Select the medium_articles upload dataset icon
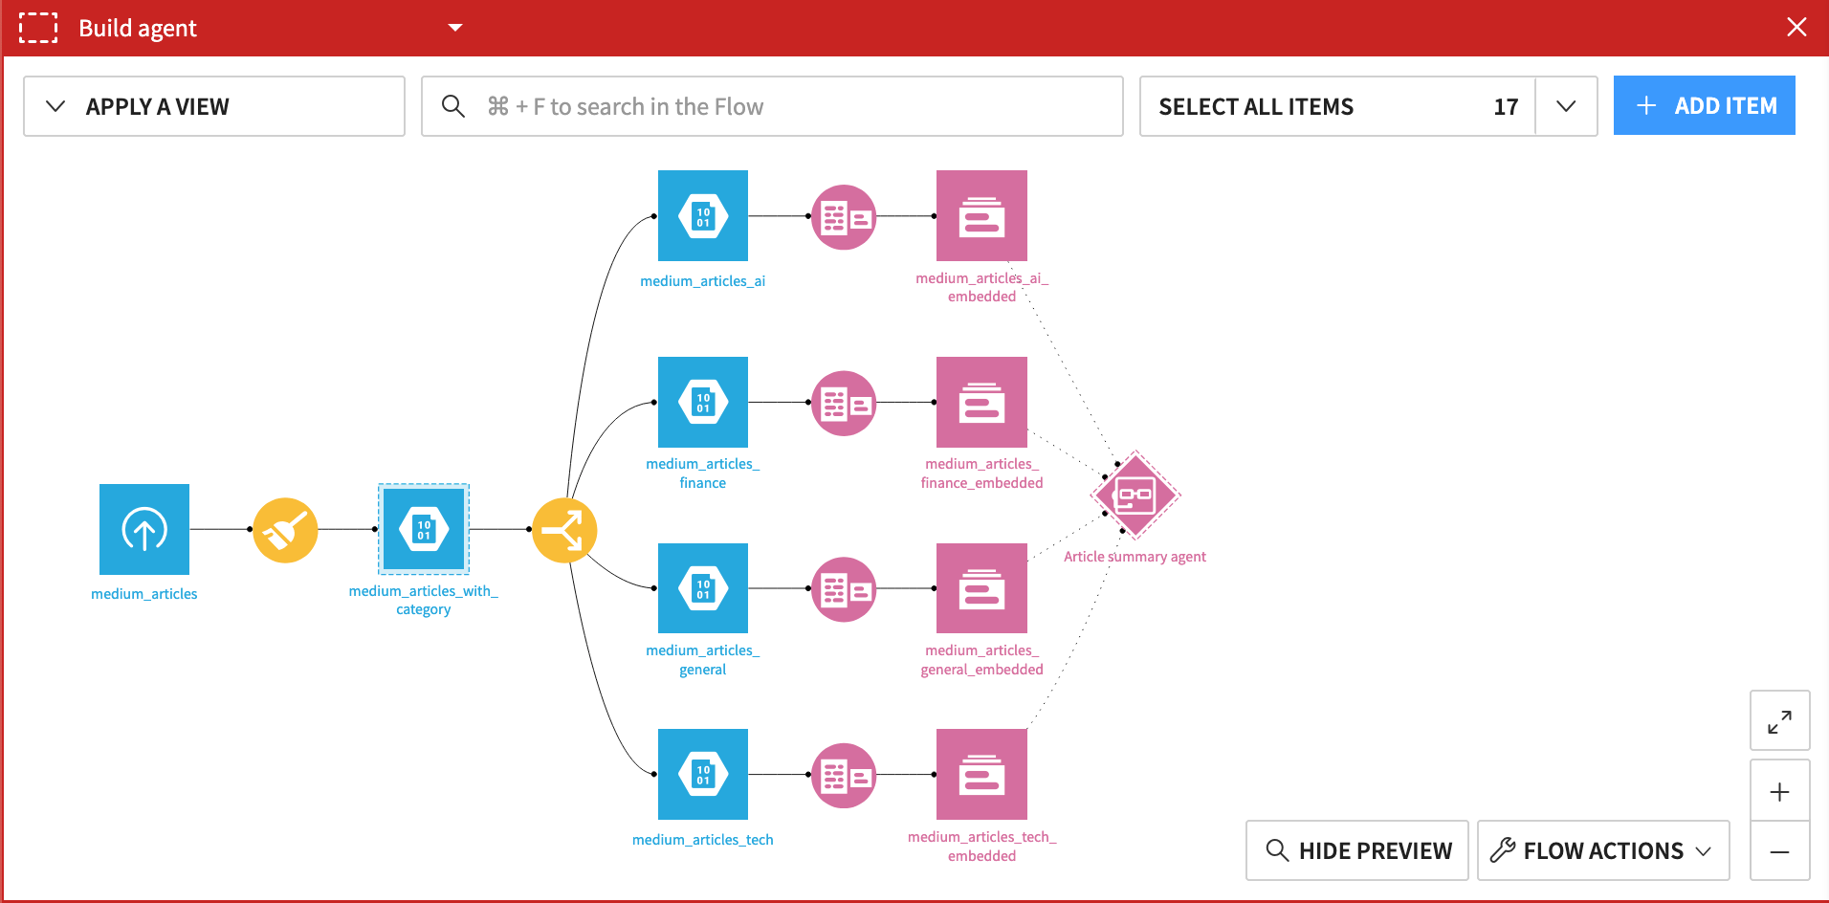1829x903 pixels. click(143, 528)
